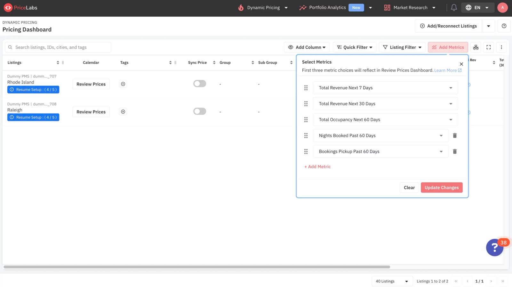This screenshot has width=512, height=287.
Task: Sort by Group column
Action: [253, 63]
